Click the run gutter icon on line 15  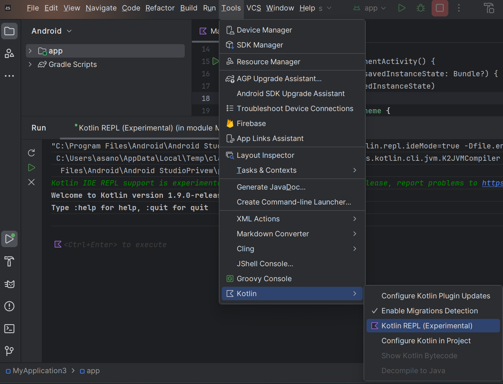pyautogui.click(x=215, y=61)
